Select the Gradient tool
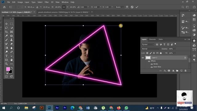197x111 pixels. point(6,48)
